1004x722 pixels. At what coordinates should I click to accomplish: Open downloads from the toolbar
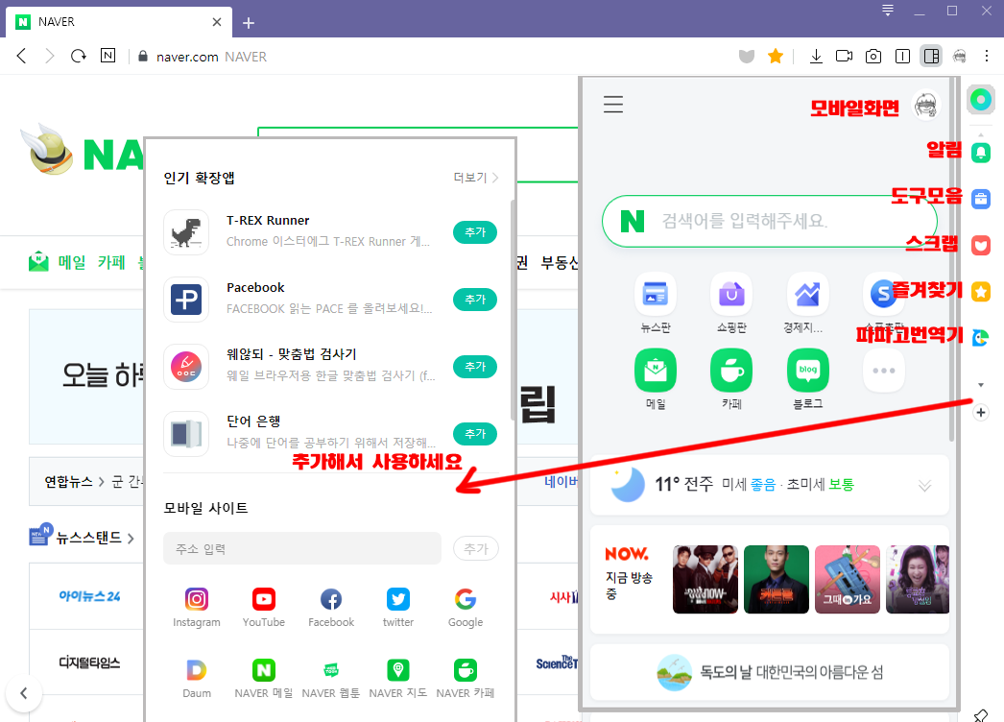pyautogui.click(x=816, y=57)
